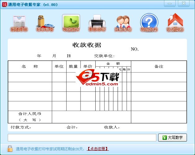Click the 金 额 column header

[x=113, y=64]
